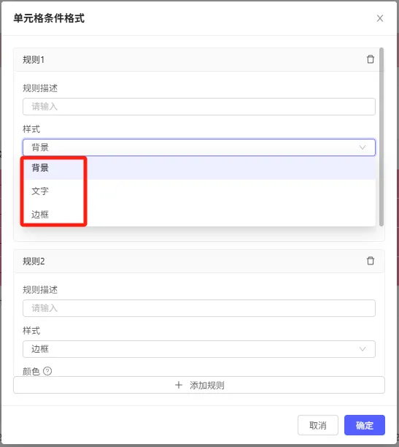Click the plus icon in 添加规则
The width and height of the screenshot is (399, 447).
(x=179, y=385)
